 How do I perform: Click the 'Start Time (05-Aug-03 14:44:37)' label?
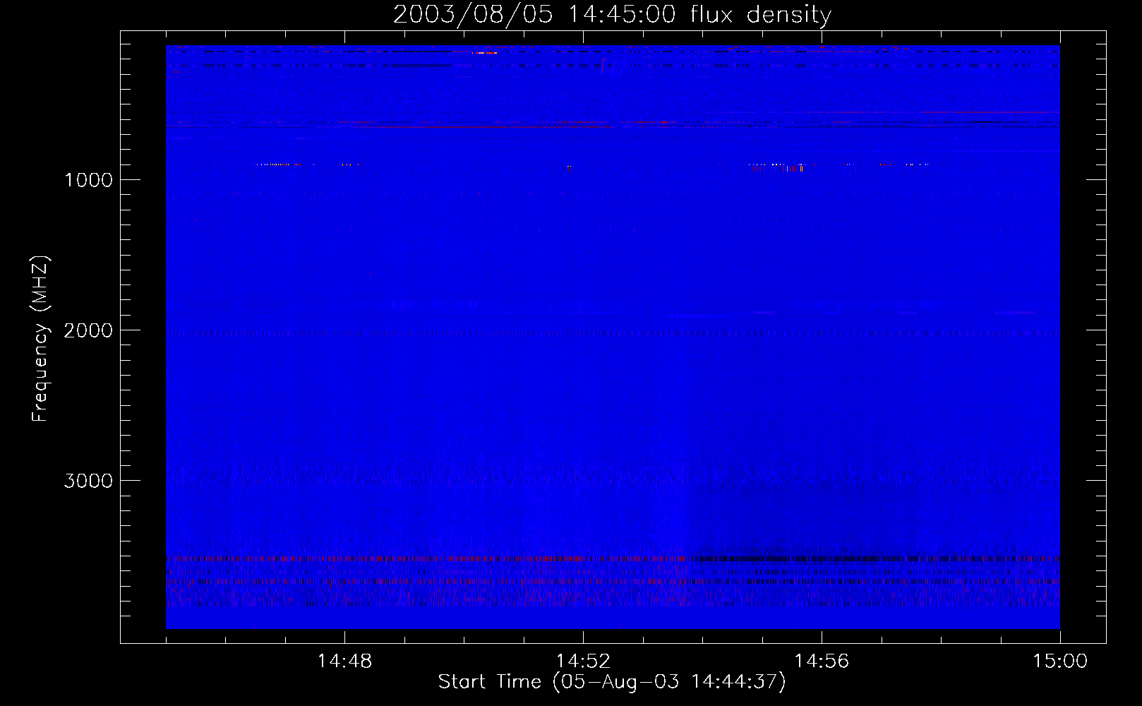click(x=612, y=682)
